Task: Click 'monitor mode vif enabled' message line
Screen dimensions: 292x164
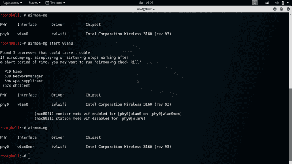Action: pyautogui.click(x=108, y=114)
